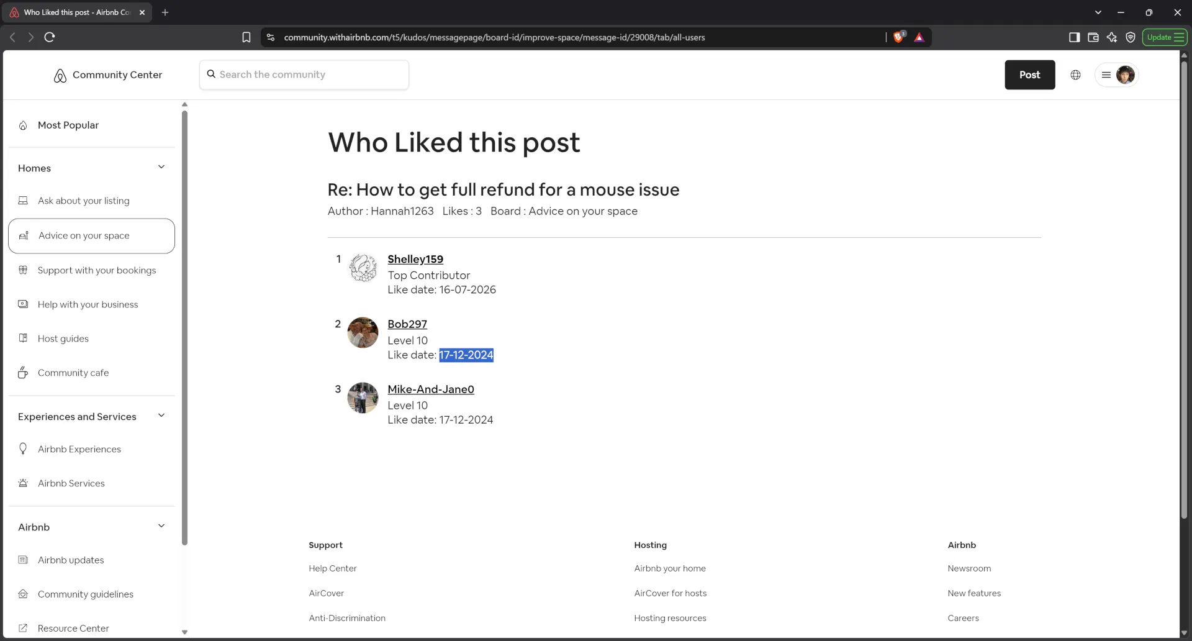Open the Brave Shields icon in the address bar

pyautogui.click(x=899, y=37)
